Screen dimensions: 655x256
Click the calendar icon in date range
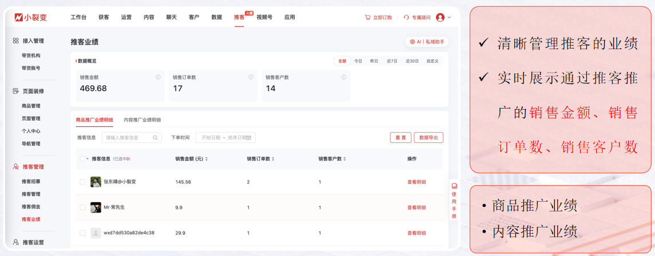(248, 138)
